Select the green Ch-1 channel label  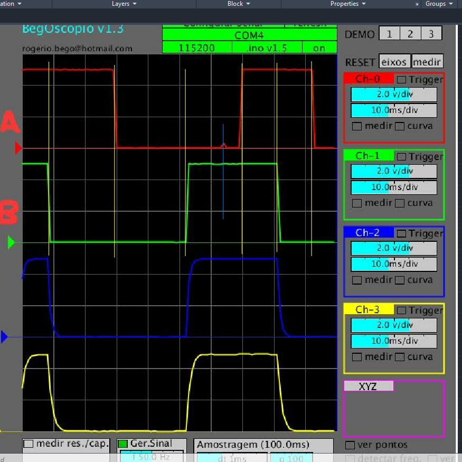pos(369,156)
